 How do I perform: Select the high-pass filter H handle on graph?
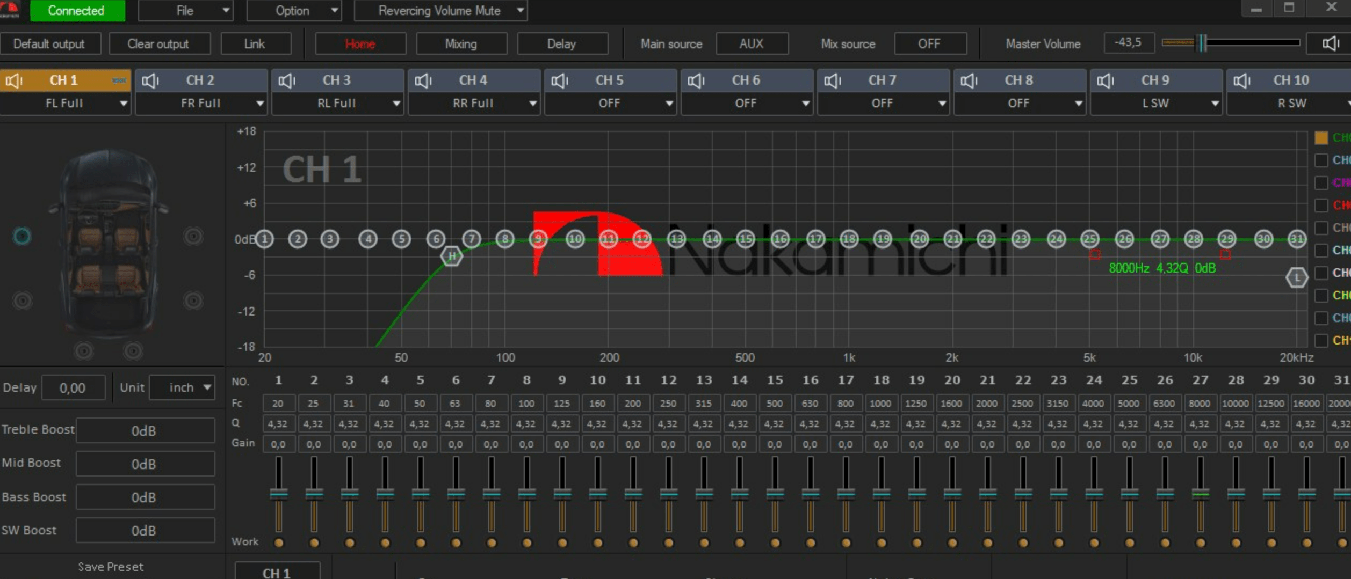pos(451,256)
